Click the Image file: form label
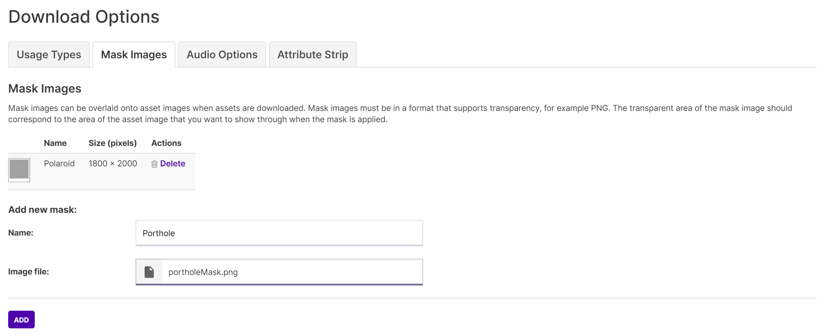This screenshot has width=830, height=336. click(x=29, y=272)
